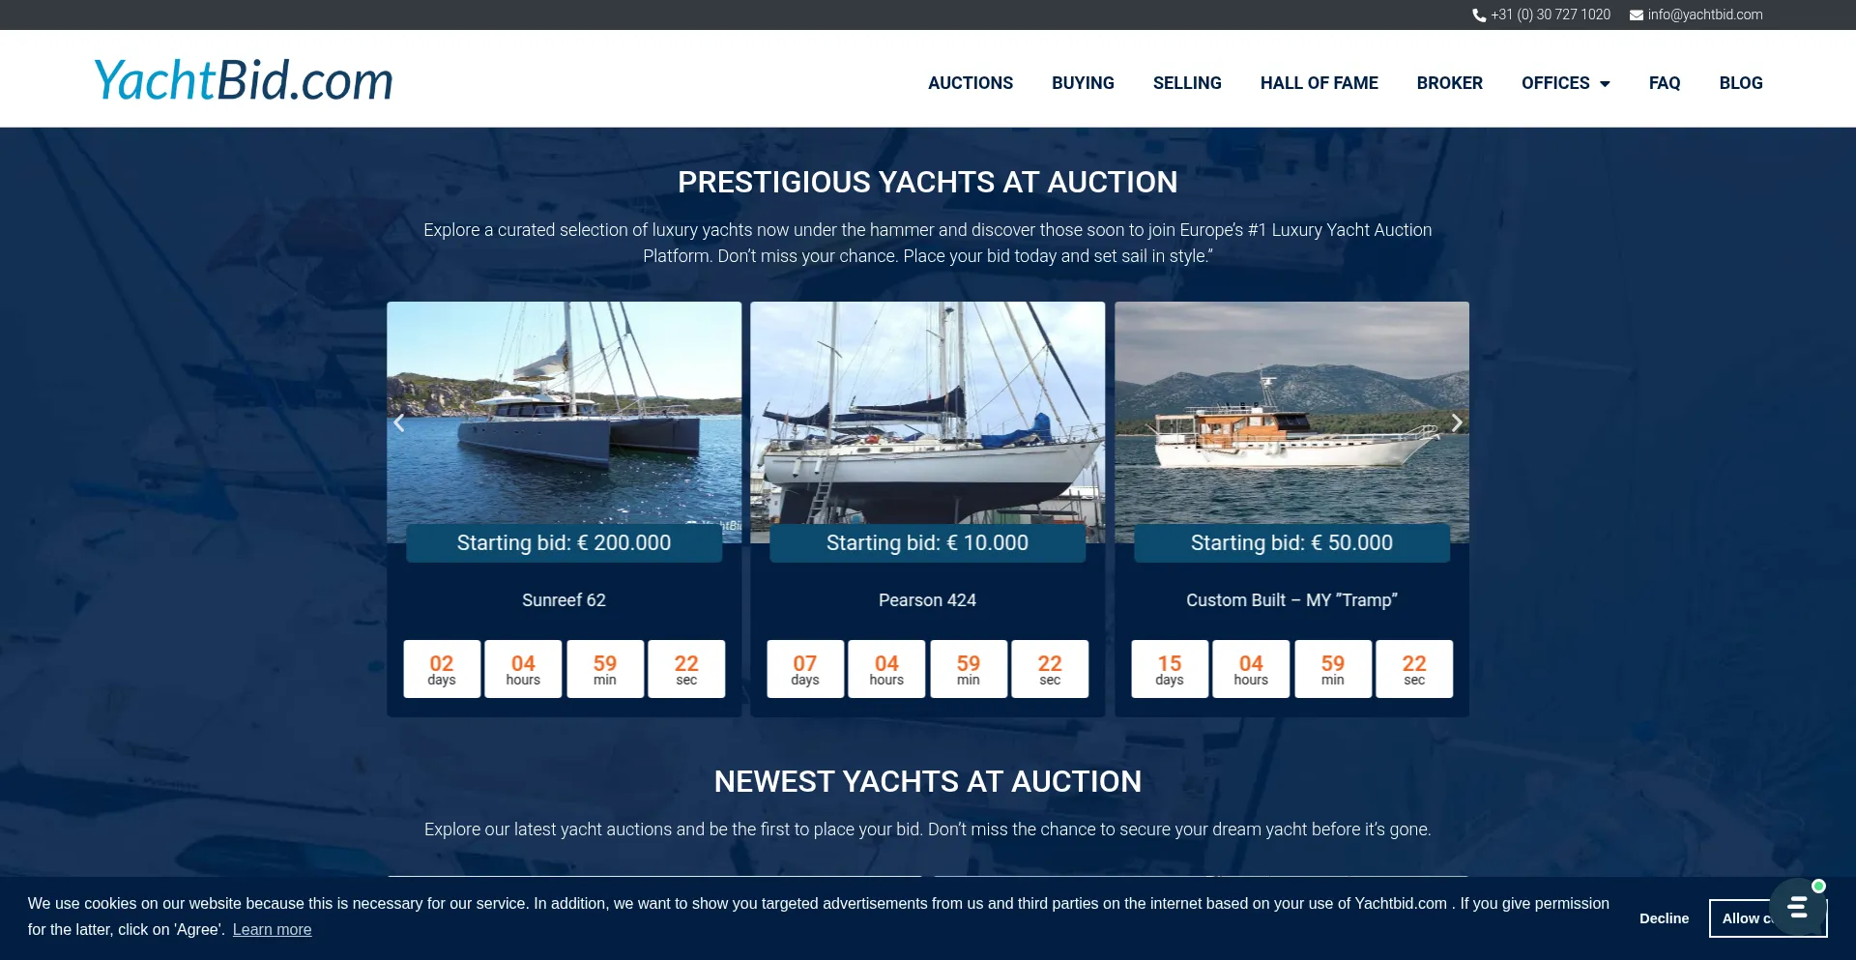Call the phone number +31 (0) 30 727 1020
The width and height of the screenshot is (1856, 960).
[1550, 15]
